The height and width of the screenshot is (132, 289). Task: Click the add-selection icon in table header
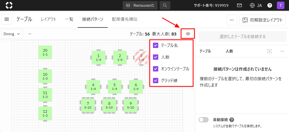(x=269, y=51)
